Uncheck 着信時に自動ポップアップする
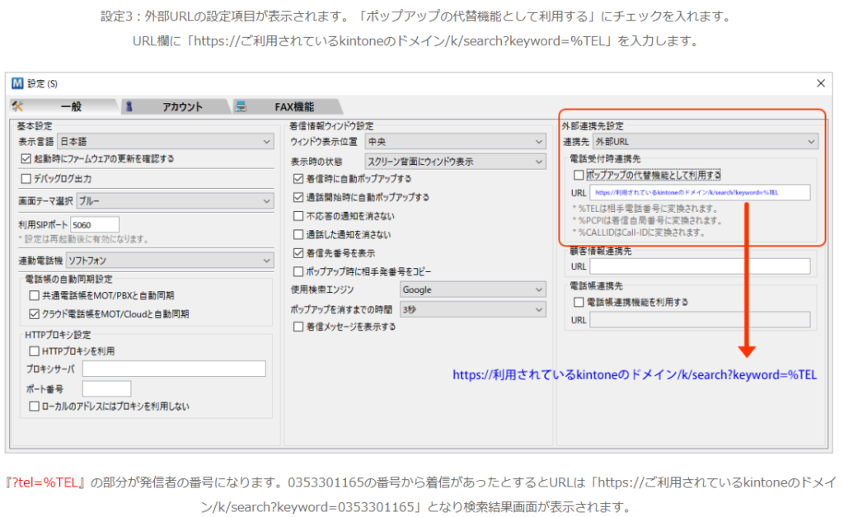 pyautogui.click(x=298, y=178)
